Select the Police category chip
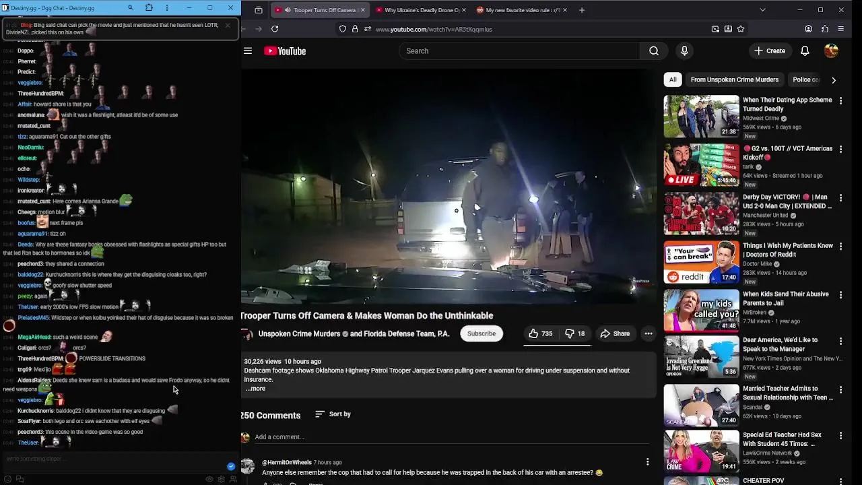 pos(805,79)
